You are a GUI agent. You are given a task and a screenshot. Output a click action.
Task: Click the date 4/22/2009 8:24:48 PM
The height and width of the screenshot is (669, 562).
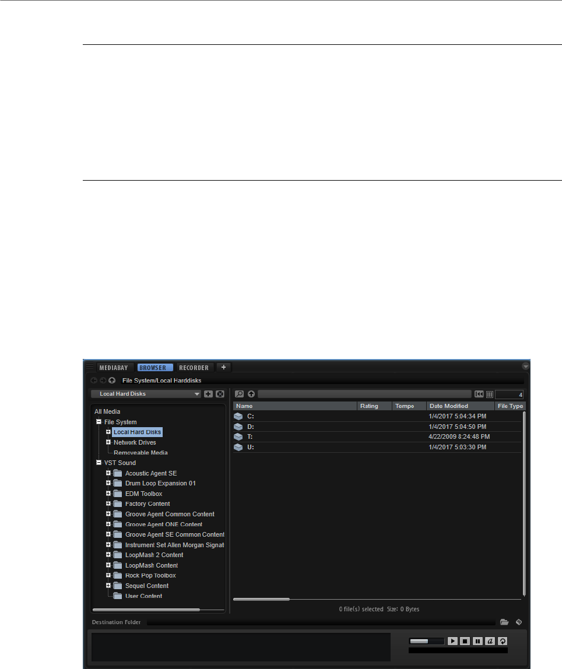coord(459,436)
